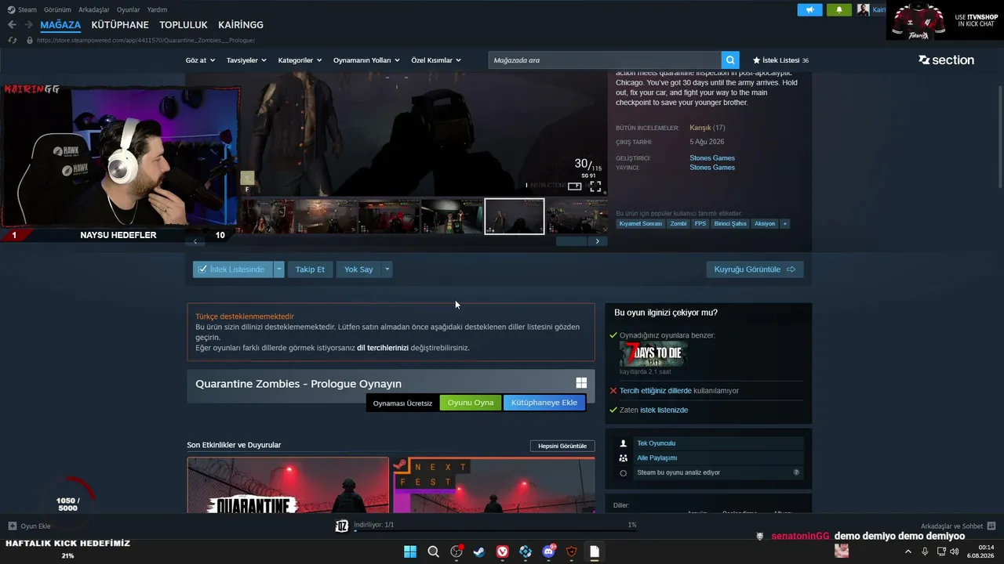Screen dimensions: 1004x564
Task: Open Arkadaşlar ve Sohbet friends icon
Action: [x=991, y=526]
